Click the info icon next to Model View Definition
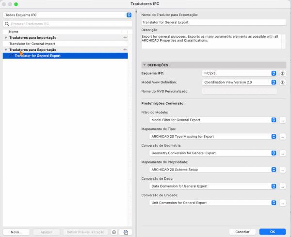Image resolution: width=291 pixels, height=237 pixels. pyautogui.click(x=282, y=82)
